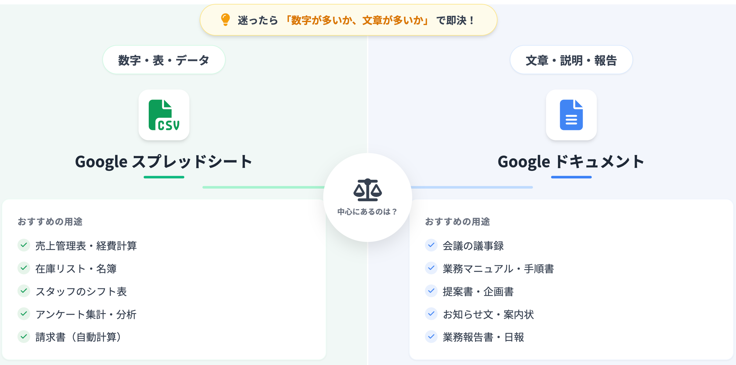Click the balance scale icon in center
The height and width of the screenshot is (365, 736).
point(367,190)
